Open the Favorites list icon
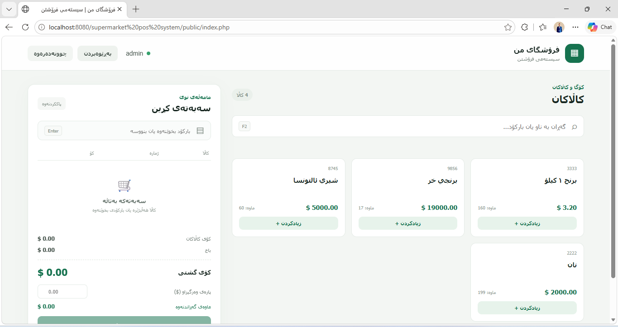618x327 pixels. [x=543, y=27]
